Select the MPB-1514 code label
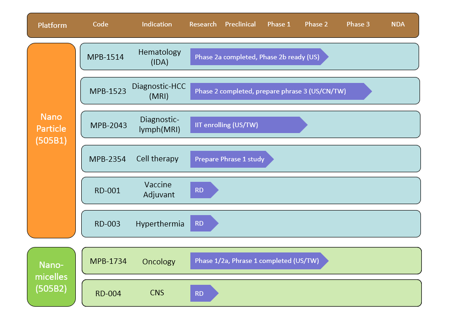 coord(105,57)
